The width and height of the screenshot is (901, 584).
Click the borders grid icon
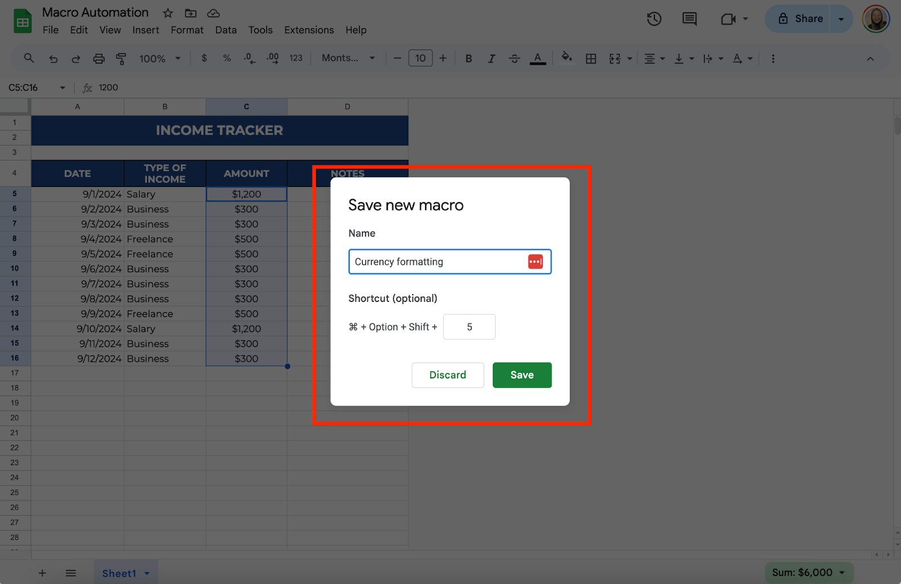(x=591, y=59)
